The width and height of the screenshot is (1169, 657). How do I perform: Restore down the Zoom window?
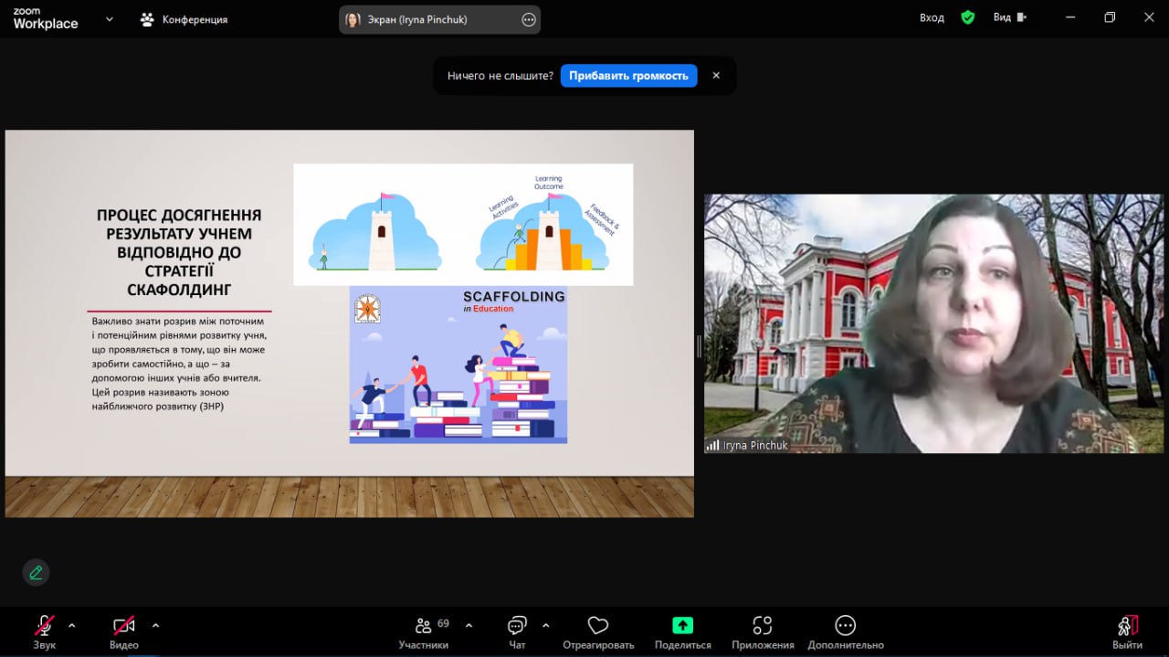point(1110,17)
